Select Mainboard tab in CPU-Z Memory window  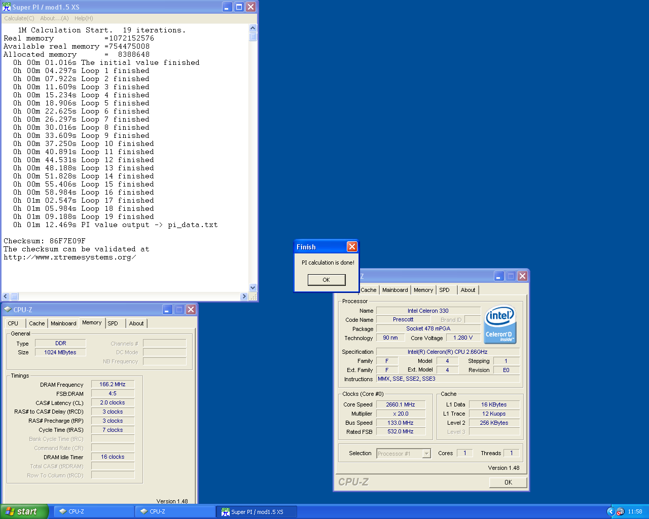[x=63, y=323]
